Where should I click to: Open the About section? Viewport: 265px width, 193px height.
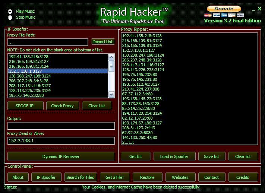pyautogui.click(x=18, y=177)
